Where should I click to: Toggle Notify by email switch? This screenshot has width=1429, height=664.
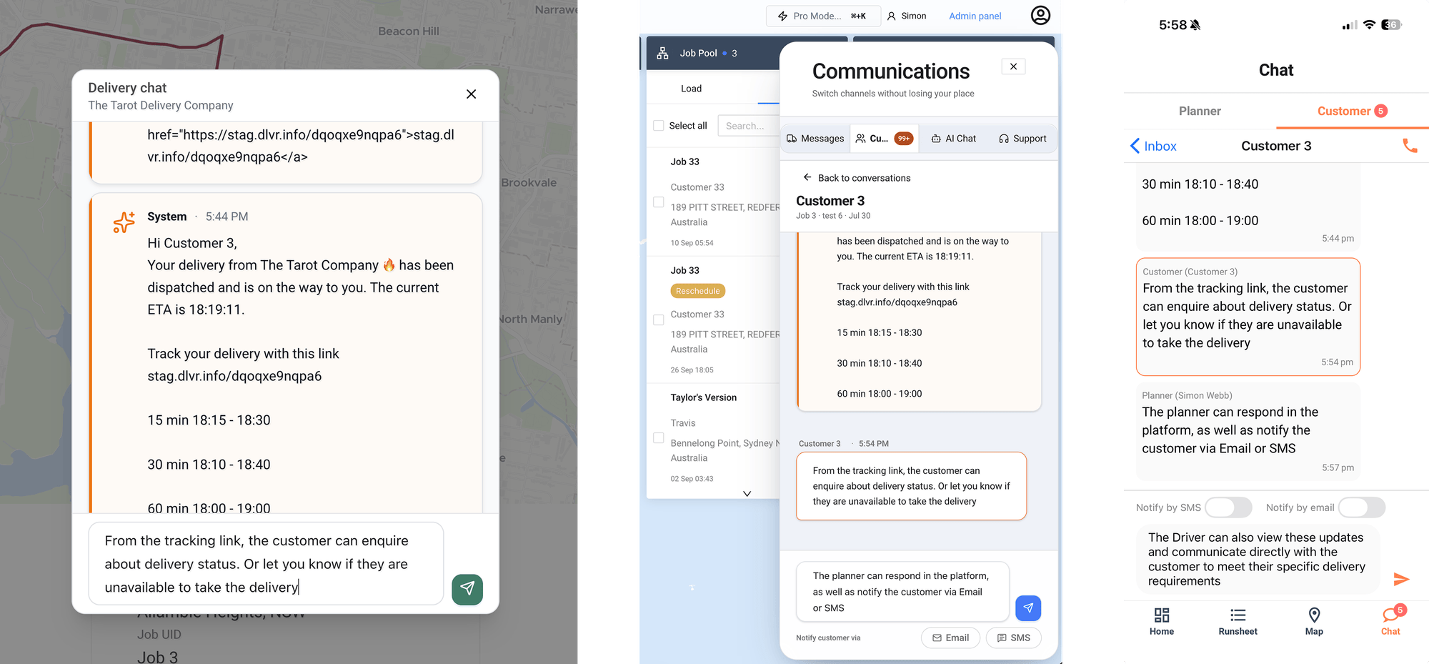pos(1362,507)
